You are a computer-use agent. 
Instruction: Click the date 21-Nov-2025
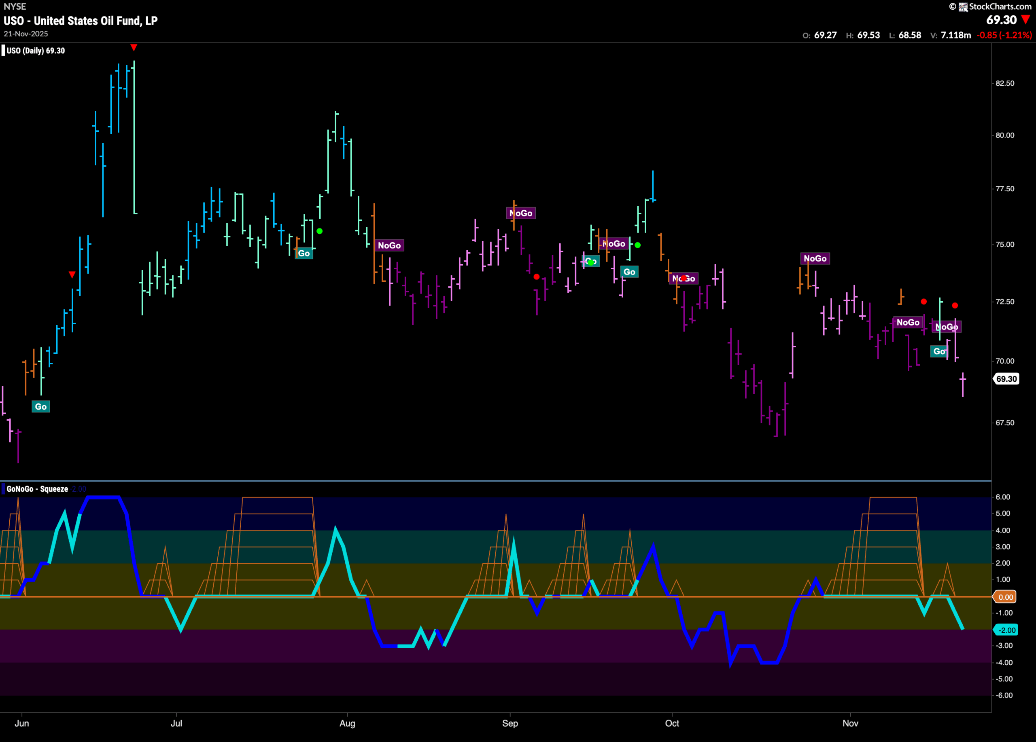(25, 34)
